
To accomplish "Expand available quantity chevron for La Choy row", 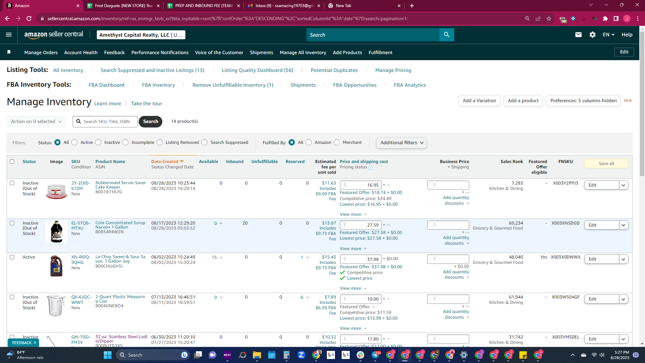I will coord(221,257).
